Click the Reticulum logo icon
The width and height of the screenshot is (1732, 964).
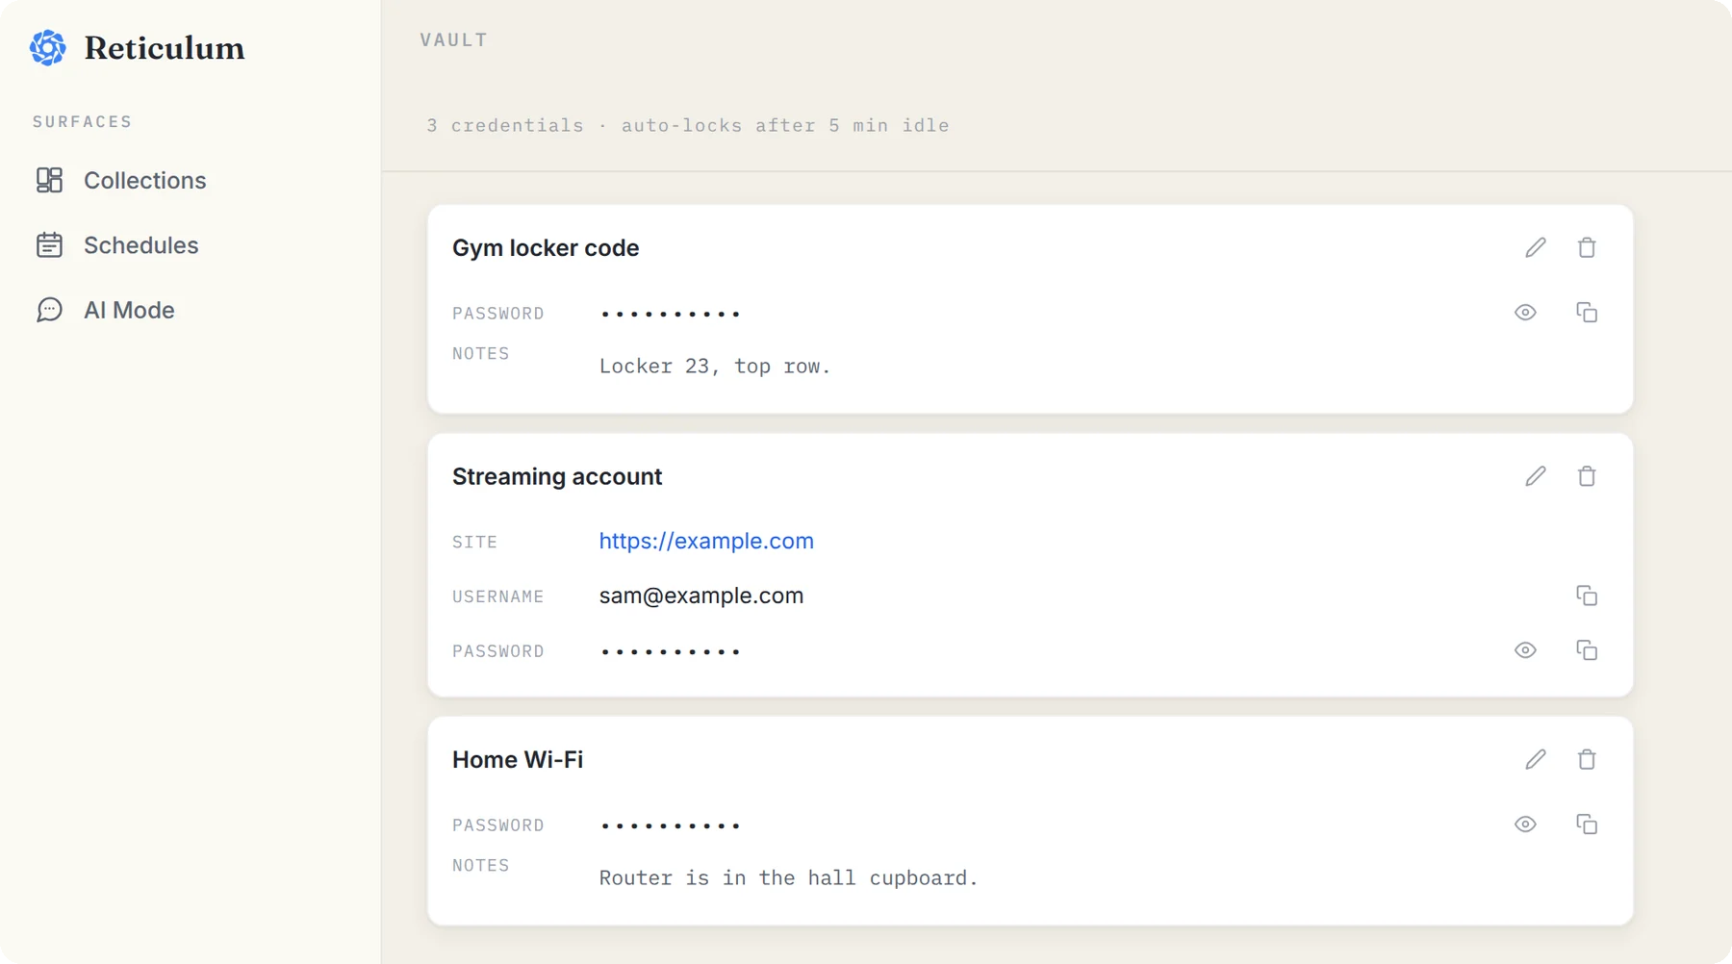(x=48, y=47)
